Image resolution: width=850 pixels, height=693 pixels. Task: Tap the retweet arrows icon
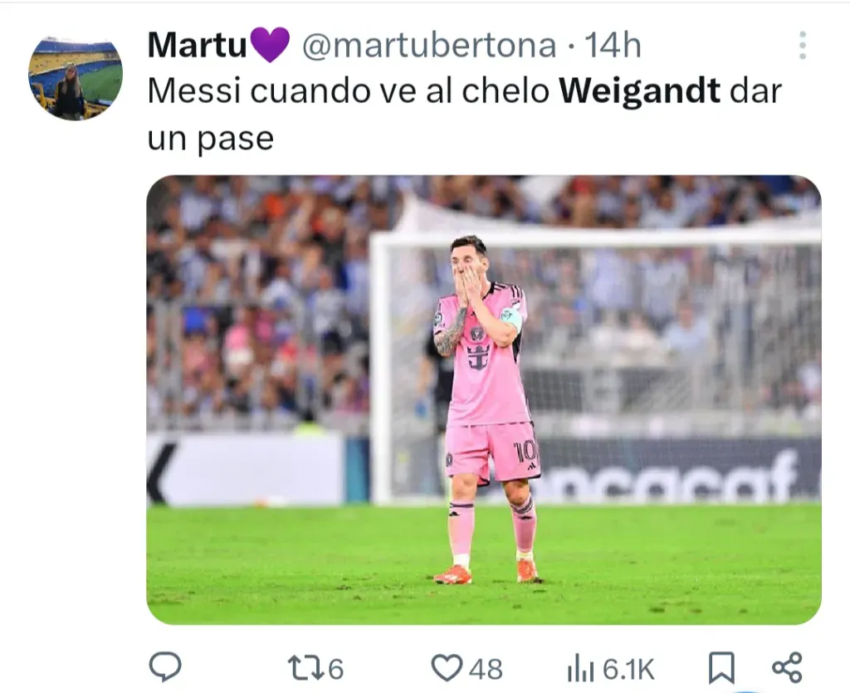pyautogui.click(x=306, y=668)
